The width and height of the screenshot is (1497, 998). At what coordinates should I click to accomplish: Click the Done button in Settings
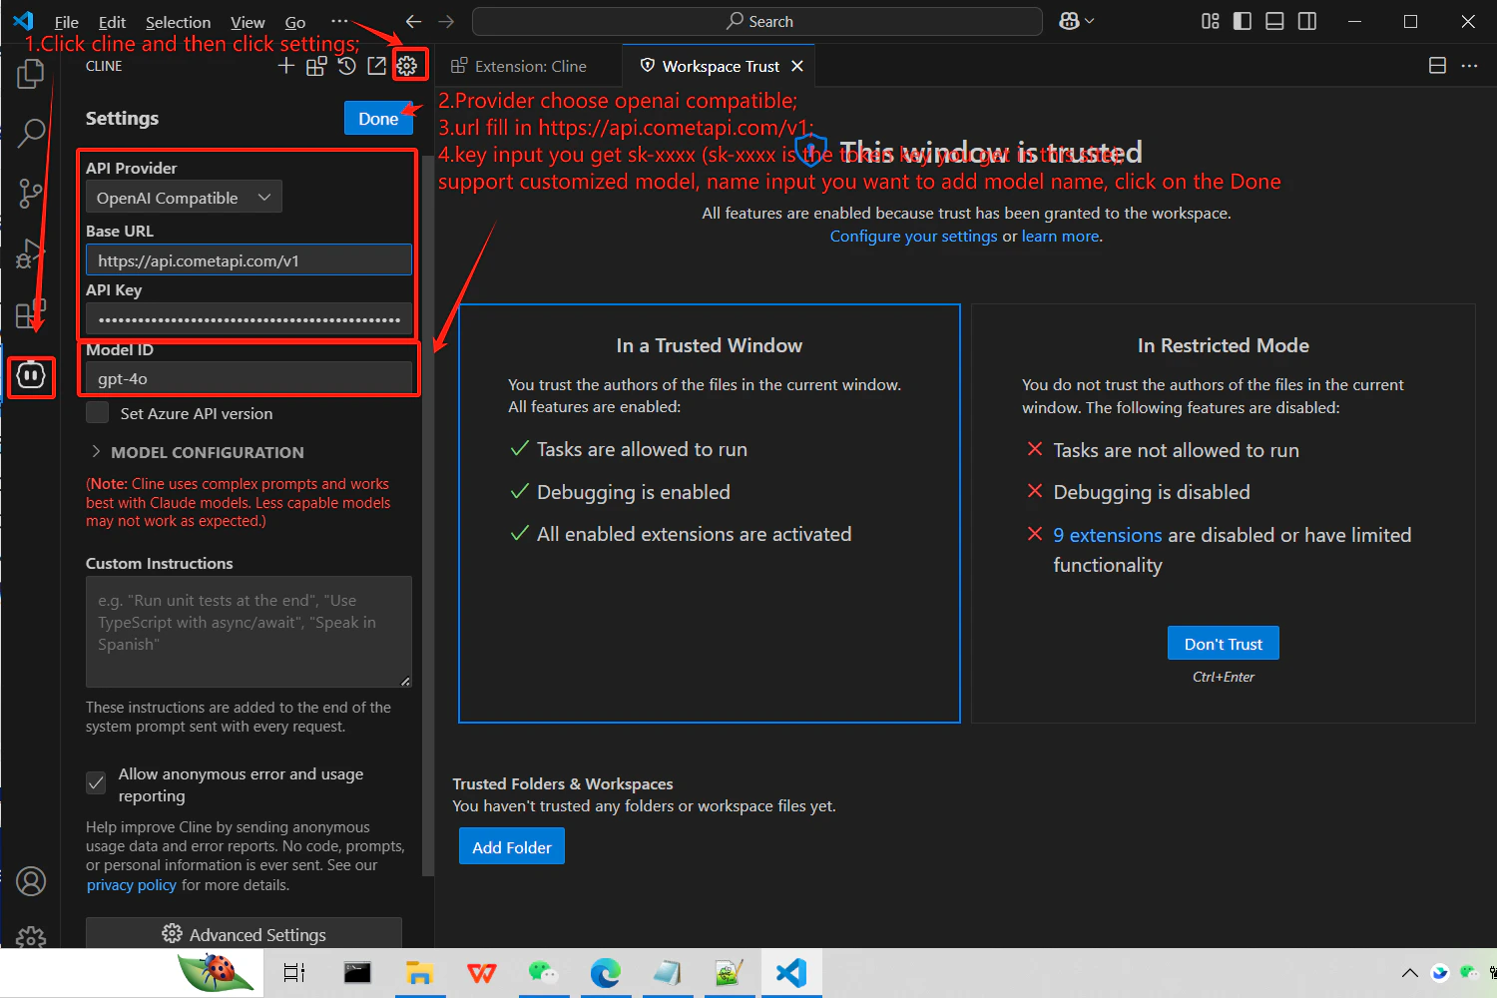pyautogui.click(x=378, y=117)
